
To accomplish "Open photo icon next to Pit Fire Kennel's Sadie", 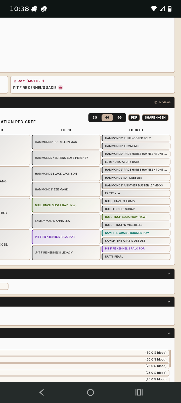I will click(61, 88).
